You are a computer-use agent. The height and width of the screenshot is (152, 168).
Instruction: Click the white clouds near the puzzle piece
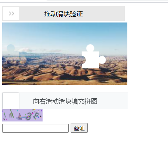pos(25,50)
